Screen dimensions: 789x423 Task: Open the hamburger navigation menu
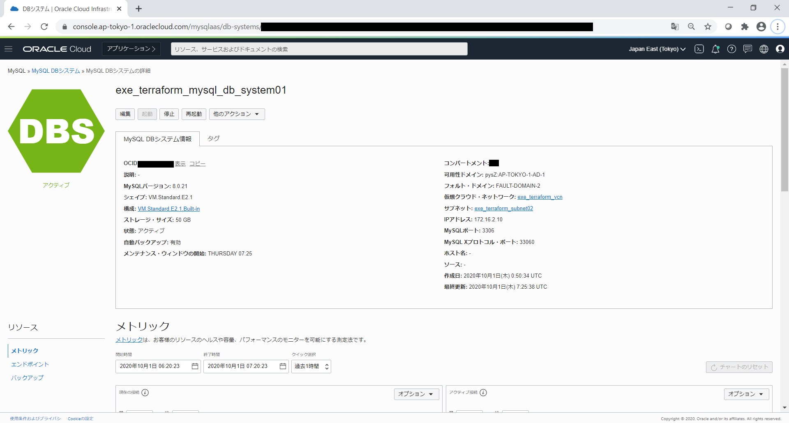(x=9, y=49)
